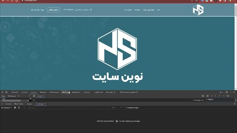Screen dimensions: 237x133
Task: Open DevTools three-dot customize menu
Action: pyautogui.click(x=231, y=92)
